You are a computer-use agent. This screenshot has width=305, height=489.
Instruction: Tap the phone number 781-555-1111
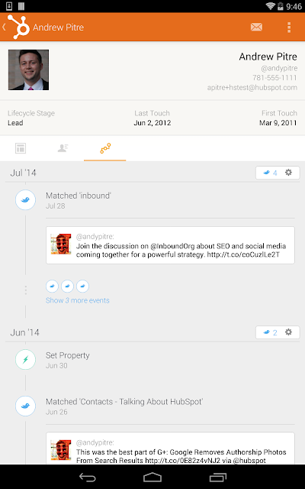pyautogui.click(x=274, y=78)
